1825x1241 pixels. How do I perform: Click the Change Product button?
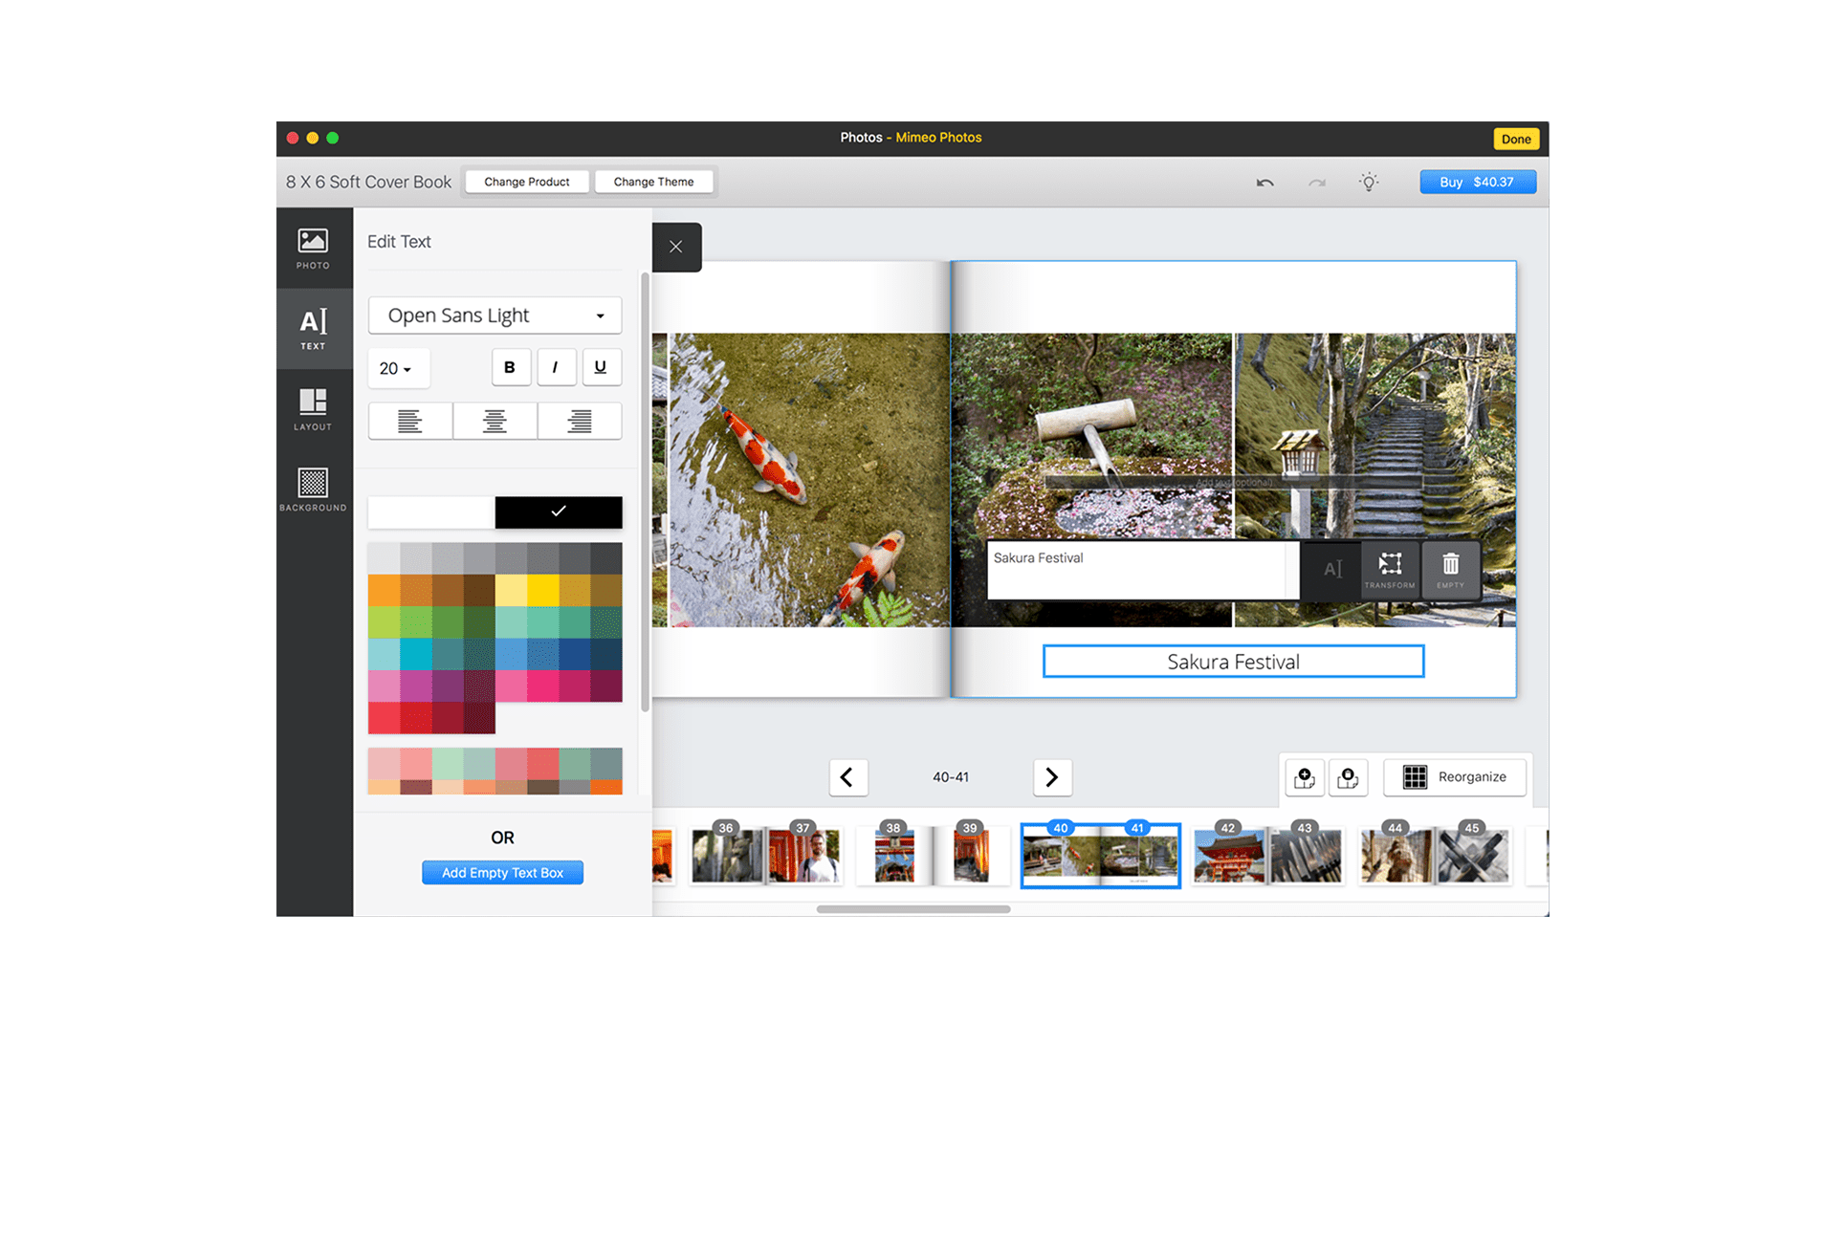click(x=527, y=182)
